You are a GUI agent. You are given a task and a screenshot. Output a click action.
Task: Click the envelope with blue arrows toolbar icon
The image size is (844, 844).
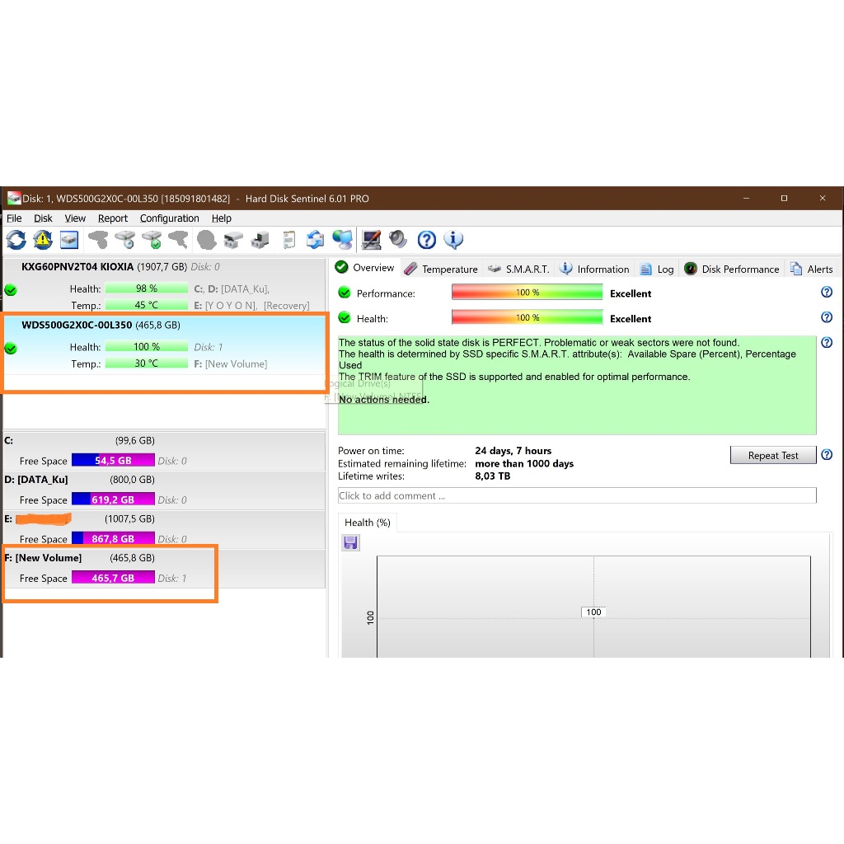(x=316, y=240)
